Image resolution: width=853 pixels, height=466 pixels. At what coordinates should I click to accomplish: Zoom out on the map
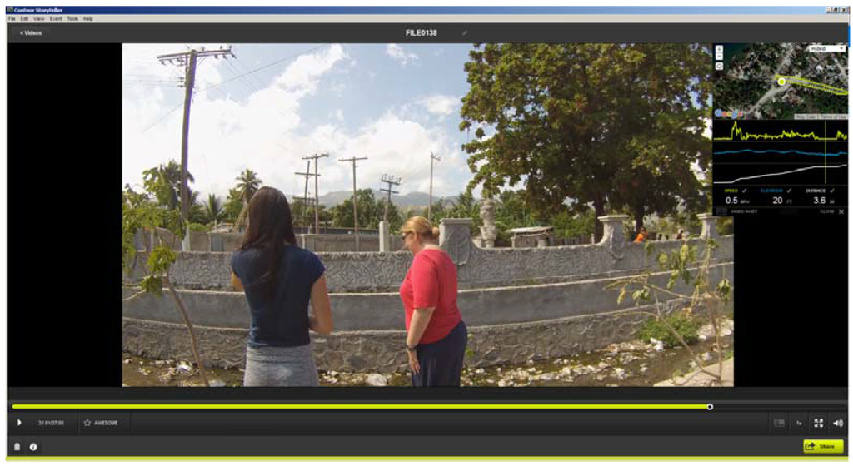[x=719, y=57]
